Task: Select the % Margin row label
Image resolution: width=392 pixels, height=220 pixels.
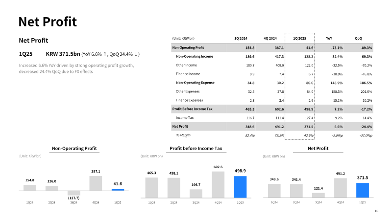Action: point(183,135)
